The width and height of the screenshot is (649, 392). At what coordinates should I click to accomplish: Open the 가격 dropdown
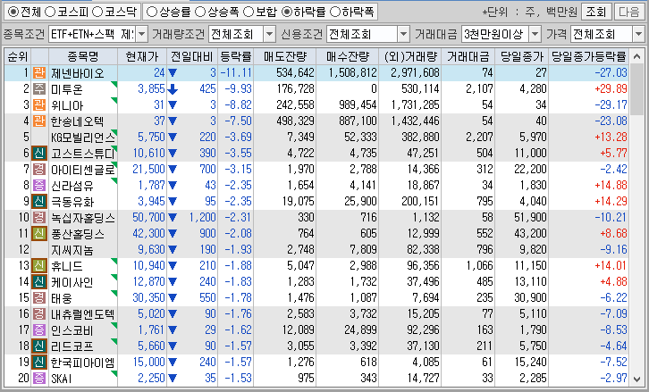638,34
